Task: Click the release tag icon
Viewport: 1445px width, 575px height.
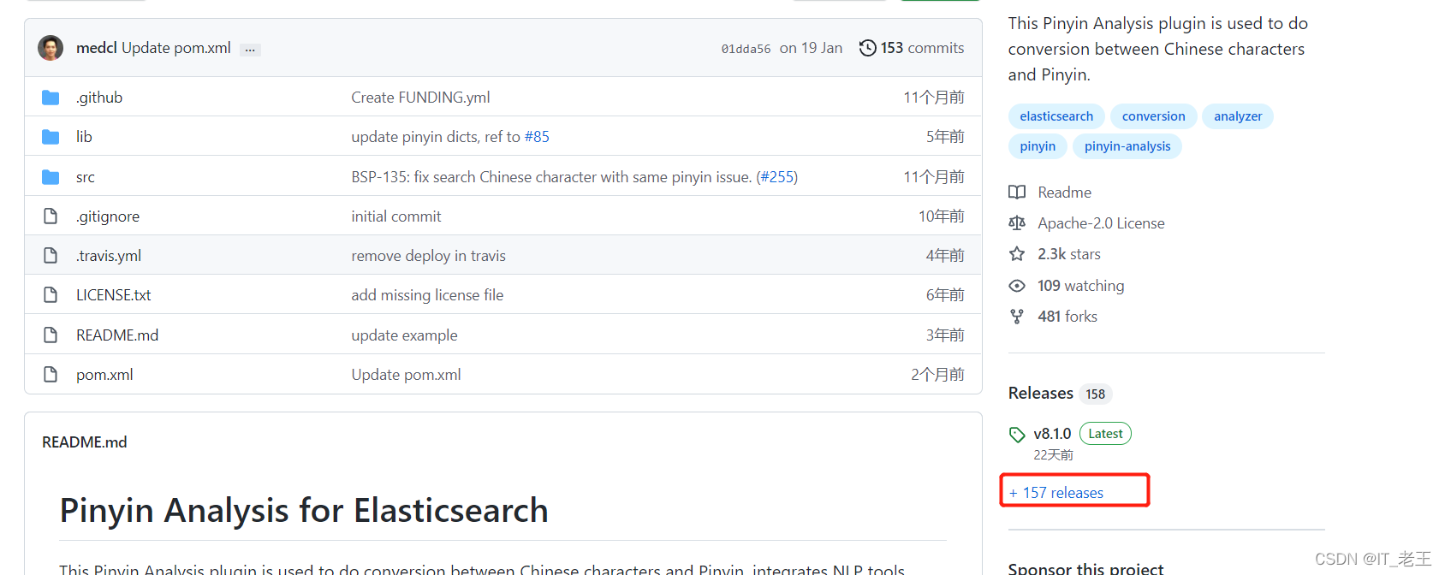Action: point(1017,435)
